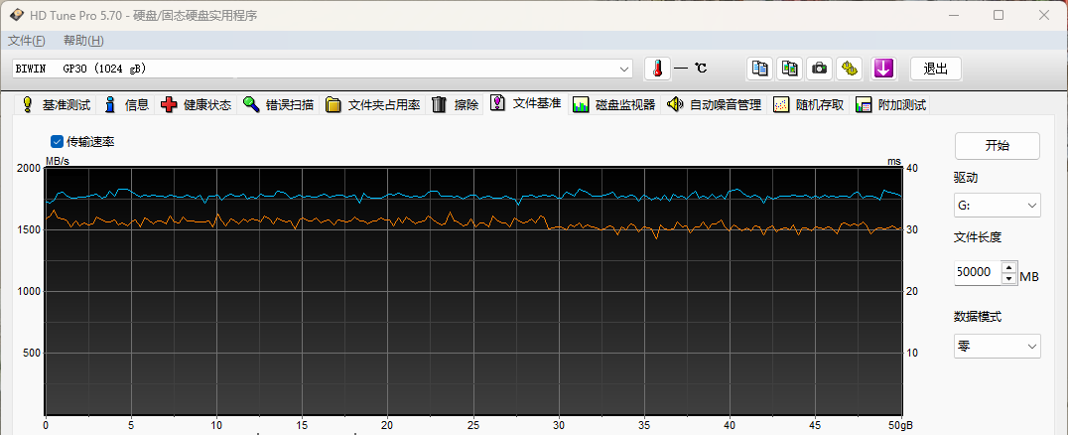
Task: Click the purple down-arrow tray icon
Action: click(883, 69)
